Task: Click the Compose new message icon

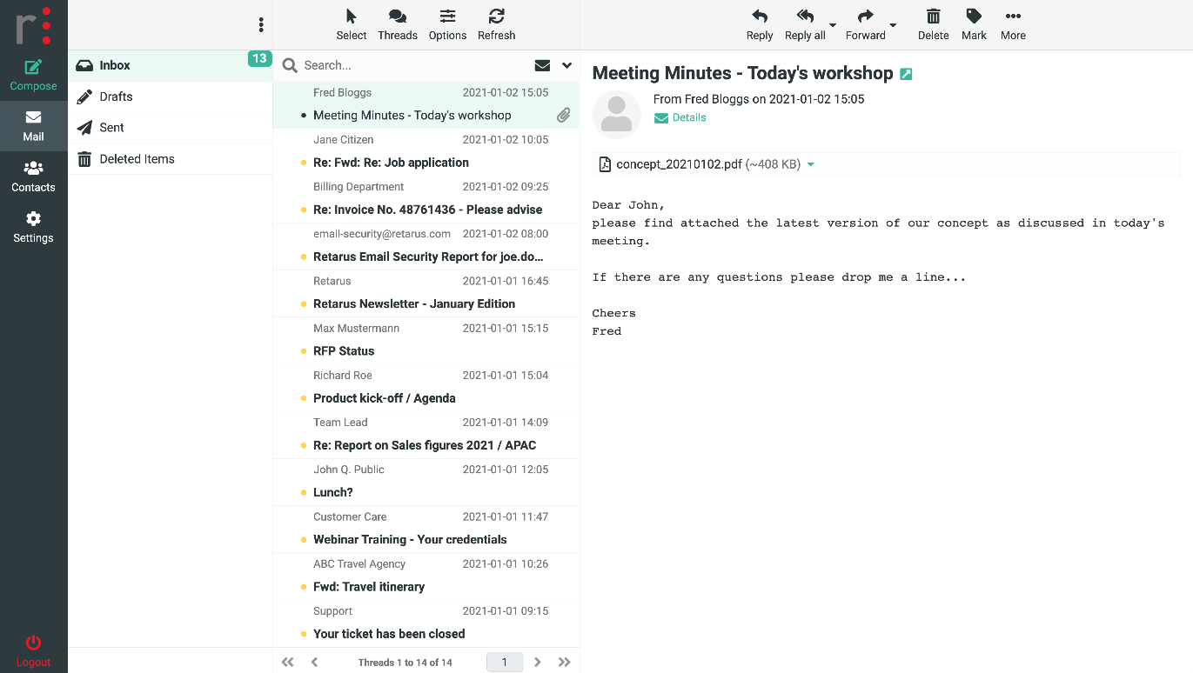Action: click(33, 68)
